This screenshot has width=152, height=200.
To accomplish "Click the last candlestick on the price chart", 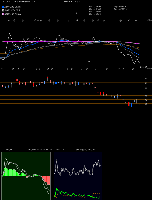I will 140,105.
